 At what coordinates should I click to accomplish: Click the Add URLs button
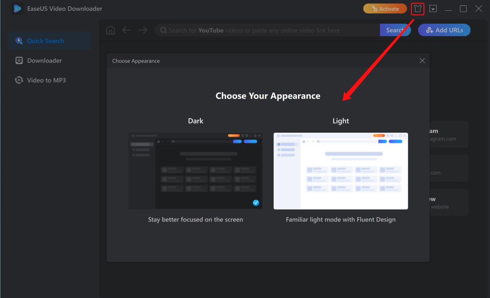[x=444, y=30]
